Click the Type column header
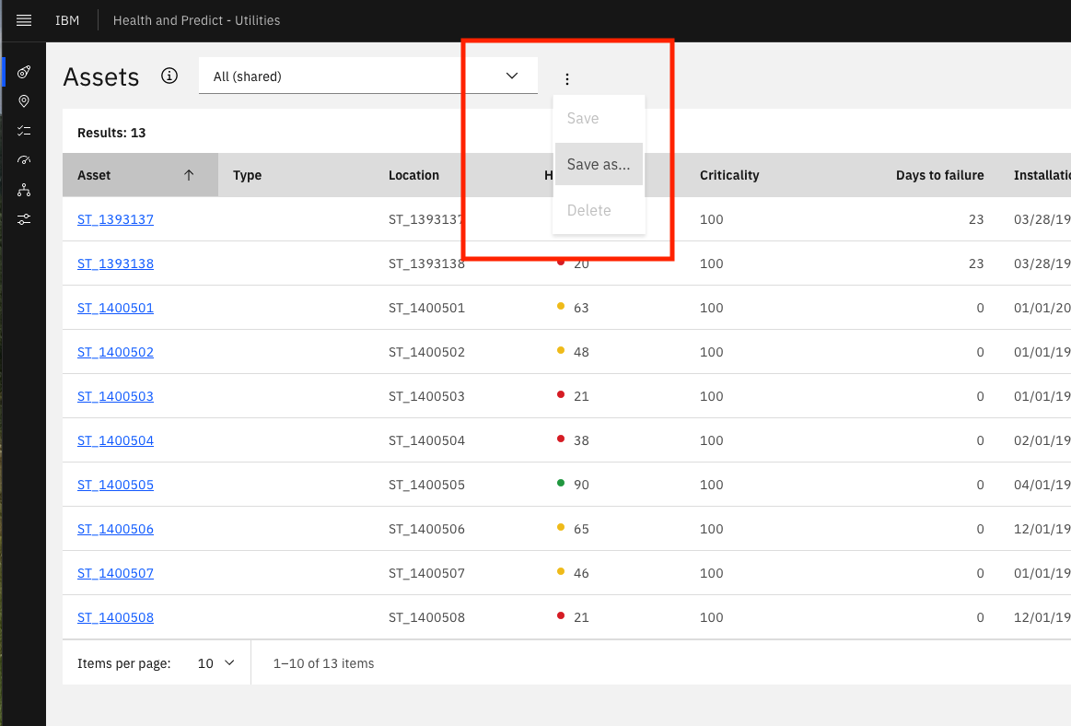The width and height of the screenshot is (1071, 726). tap(247, 175)
